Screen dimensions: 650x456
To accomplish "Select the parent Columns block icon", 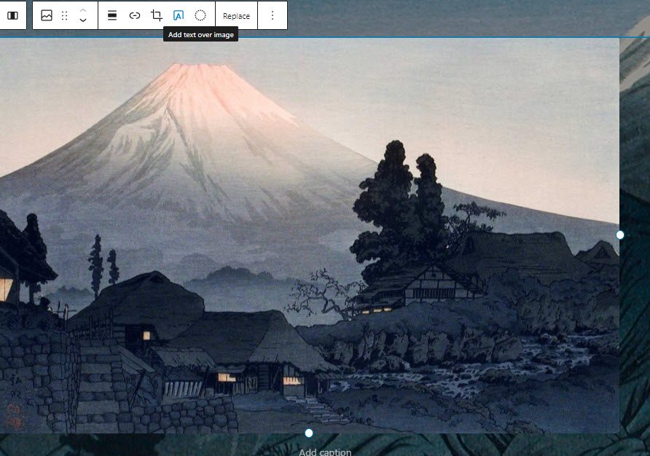I will click(x=13, y=15).
